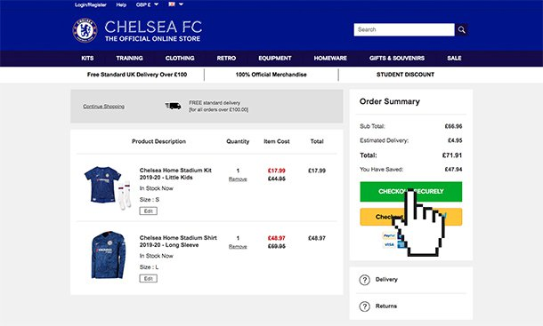Click the Chelsea FC club crest logo
The width and height of the screenshot is (543, 326).
[85, 30]
